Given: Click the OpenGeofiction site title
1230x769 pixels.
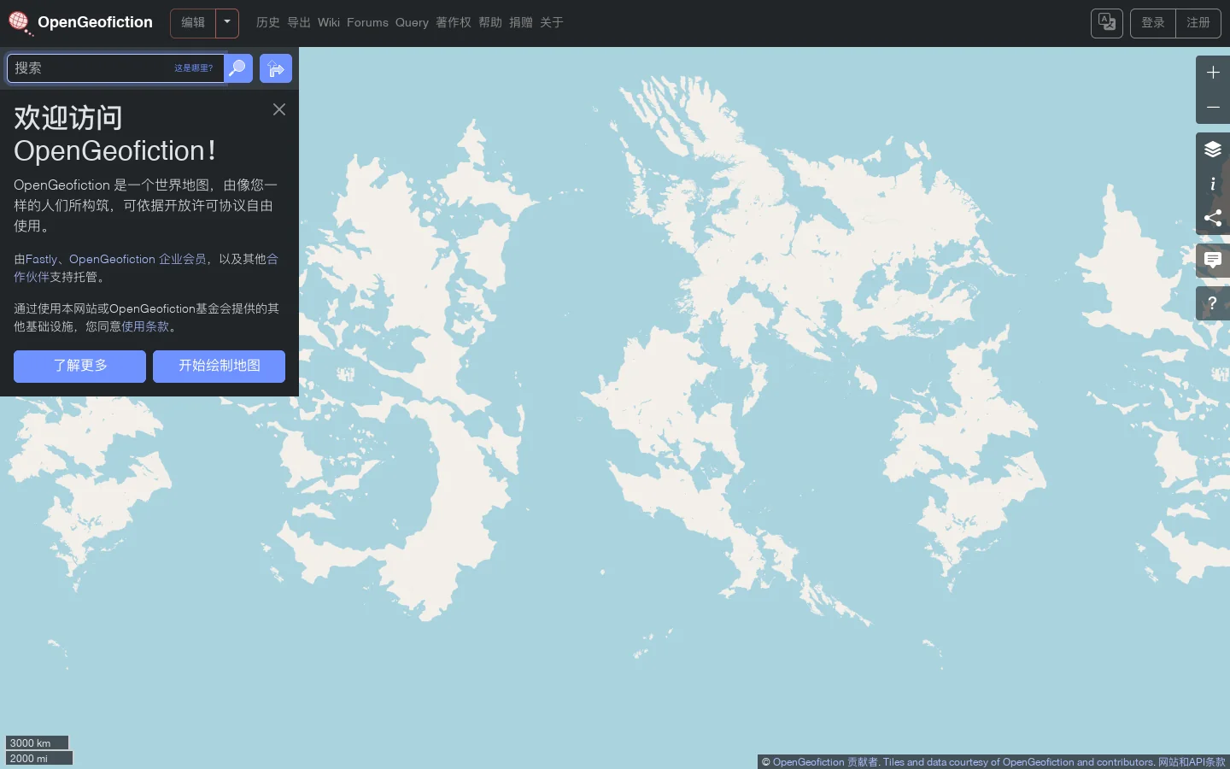Looking at the screenshot, I should [x=95, y=23].
